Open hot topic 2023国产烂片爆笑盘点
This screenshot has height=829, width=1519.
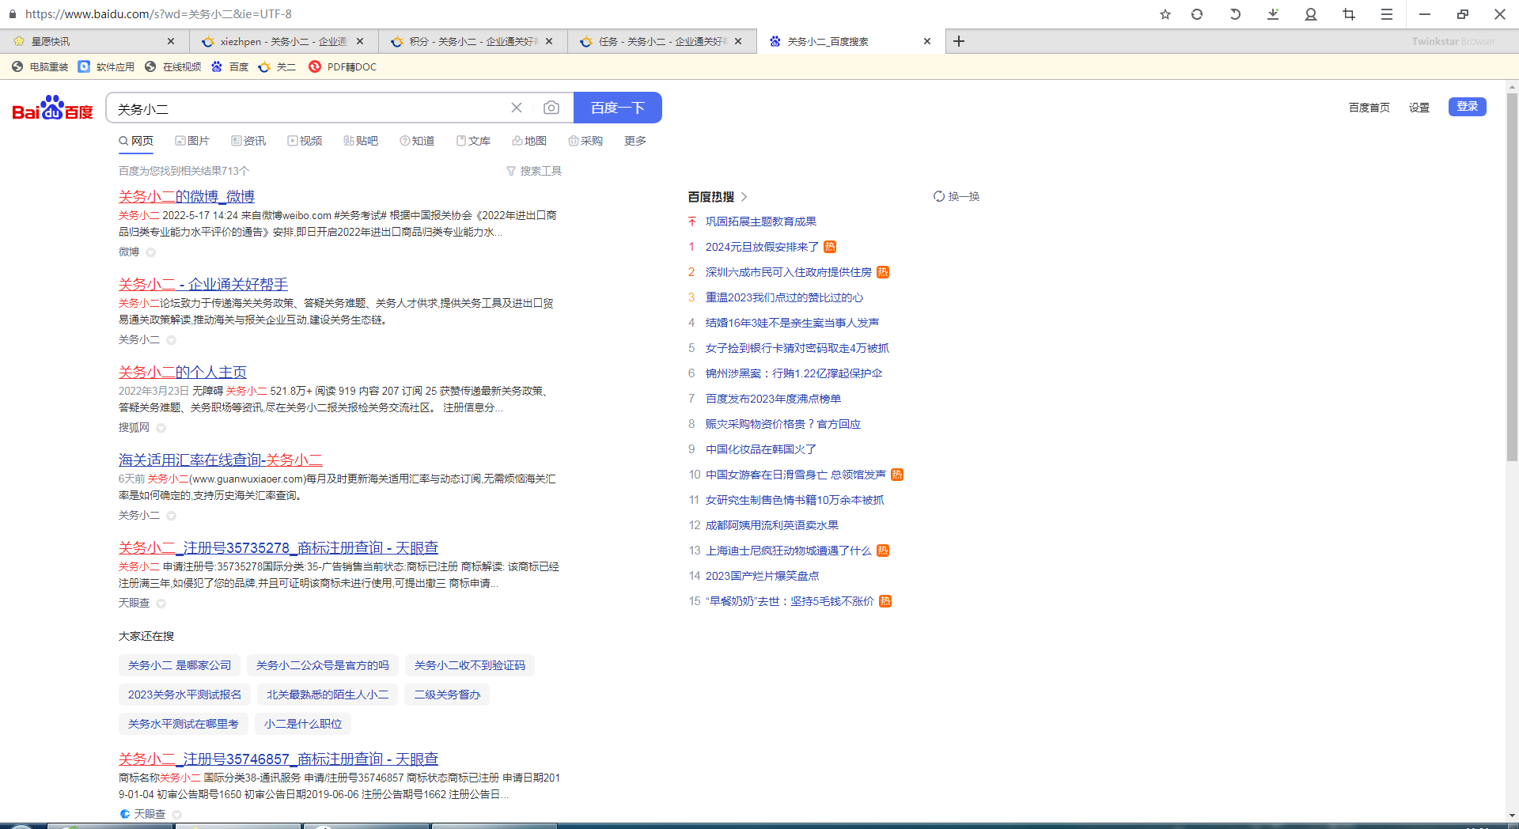click(763, 576)
